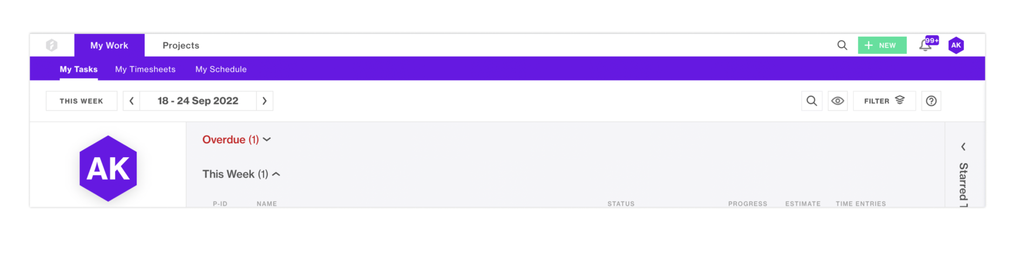Click the green NEW button

click(x=882, y=45)
